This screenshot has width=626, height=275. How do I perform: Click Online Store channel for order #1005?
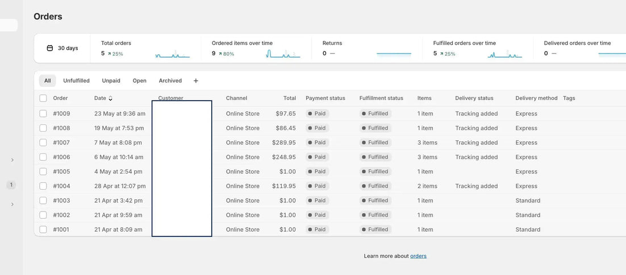[x=243, y=172]
